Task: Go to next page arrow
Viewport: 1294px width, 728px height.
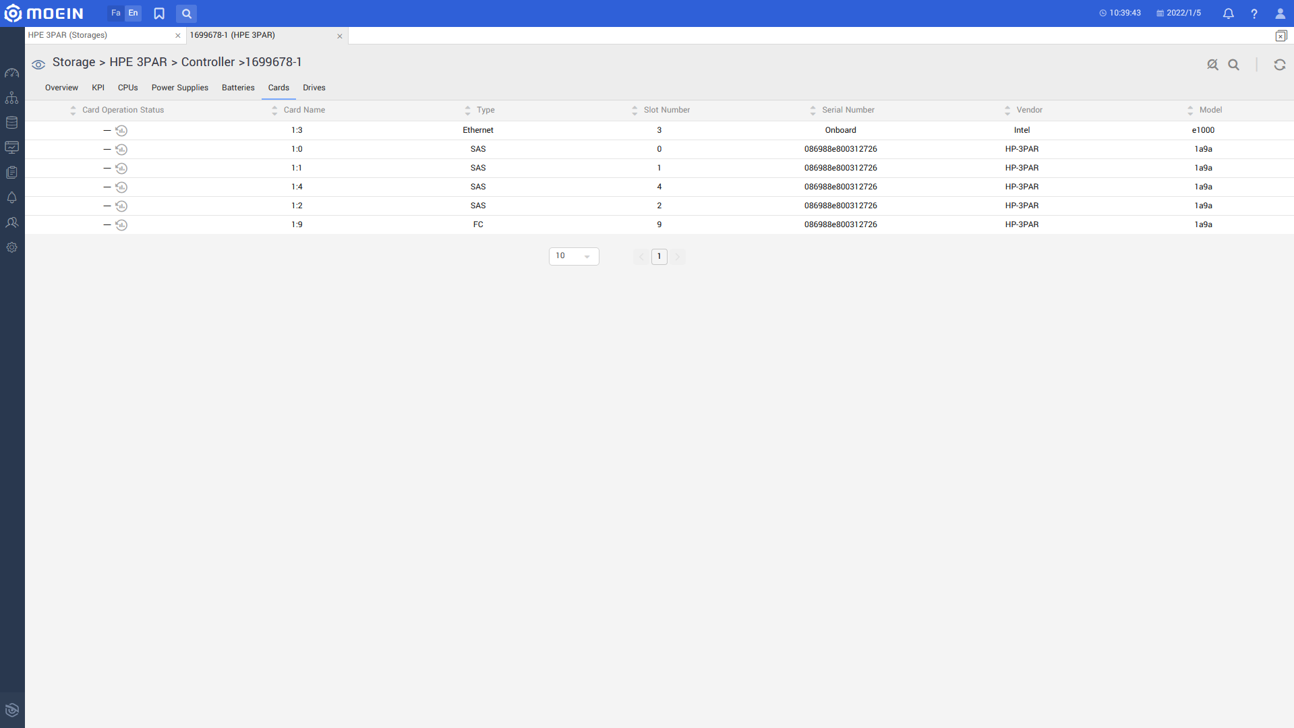Action: pyautogui.click(x=678, y=257)
